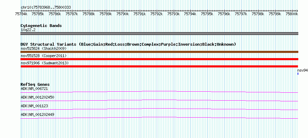Select the 75785k ruler tick label

38,14
